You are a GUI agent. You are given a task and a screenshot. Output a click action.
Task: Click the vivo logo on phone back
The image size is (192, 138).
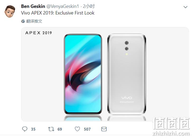[x=127, y=98]
